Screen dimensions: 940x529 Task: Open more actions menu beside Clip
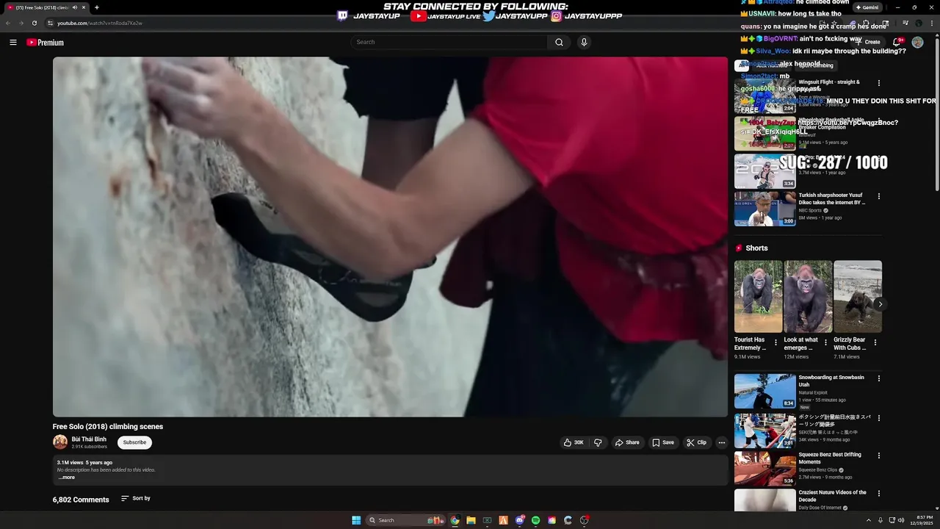(x=721, y=442)
